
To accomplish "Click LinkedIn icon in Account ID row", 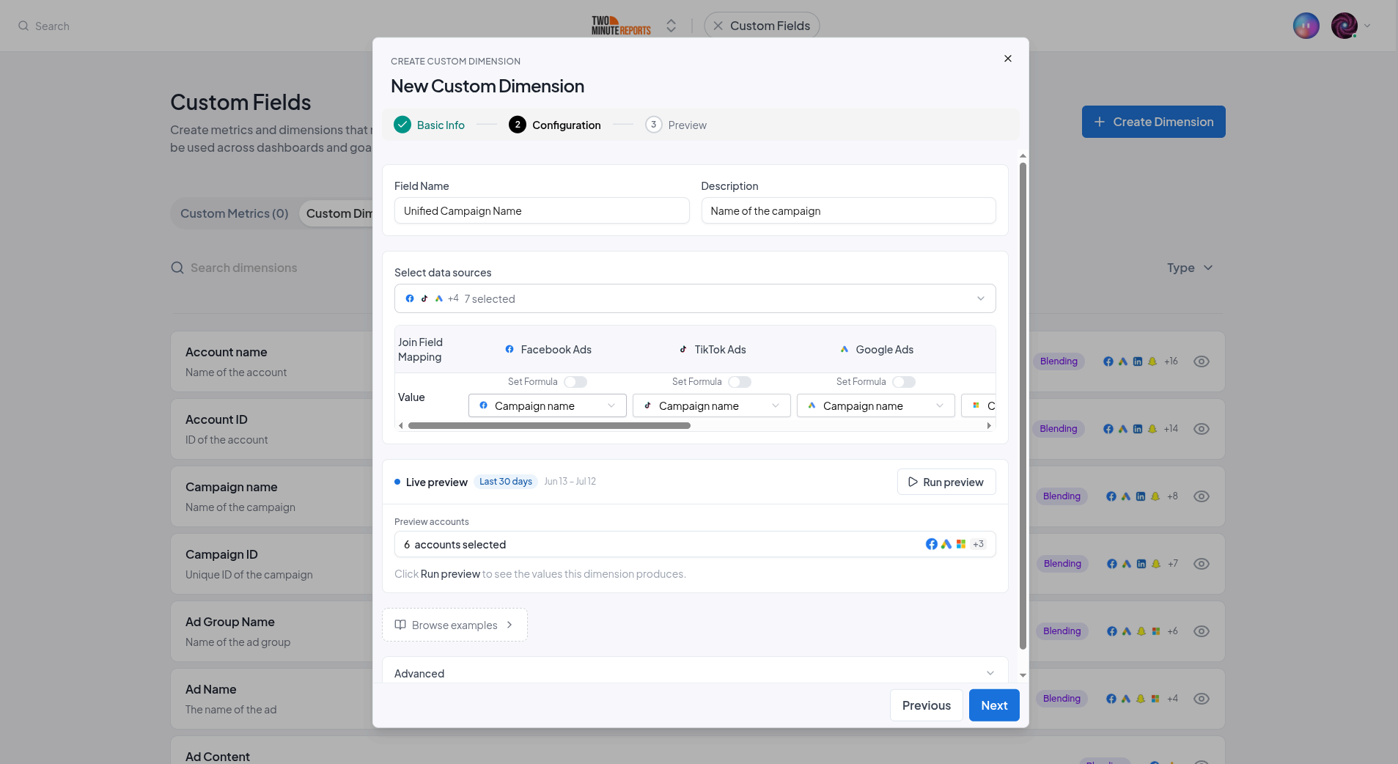I will coord(1138,429).
